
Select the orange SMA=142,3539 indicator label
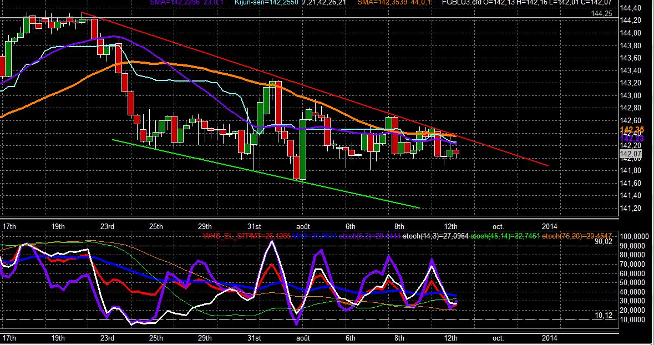pos(383,2)
